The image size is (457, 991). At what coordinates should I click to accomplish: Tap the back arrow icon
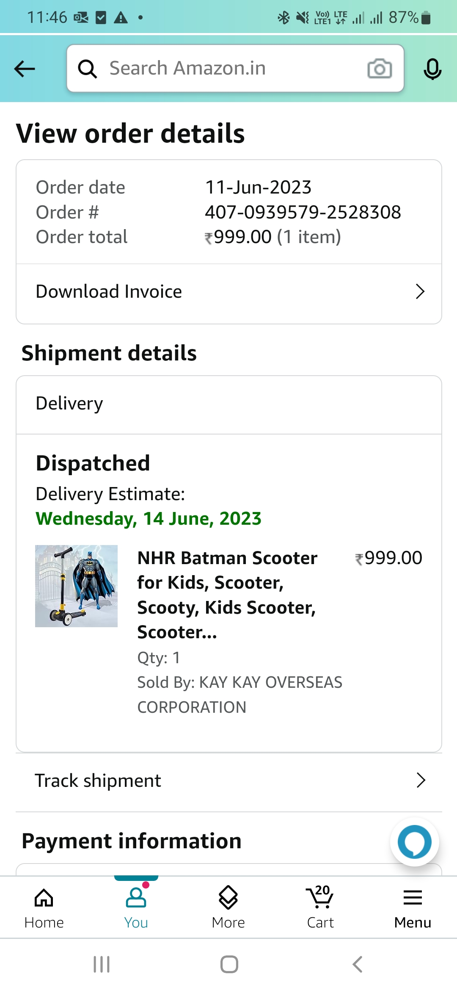pos(25,69)
